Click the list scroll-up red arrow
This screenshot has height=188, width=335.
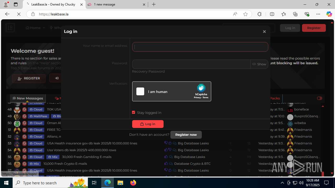[323, 106]
